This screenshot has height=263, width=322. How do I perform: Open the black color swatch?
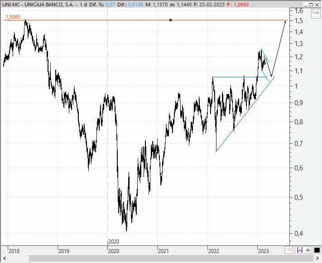tap(317, 250)
